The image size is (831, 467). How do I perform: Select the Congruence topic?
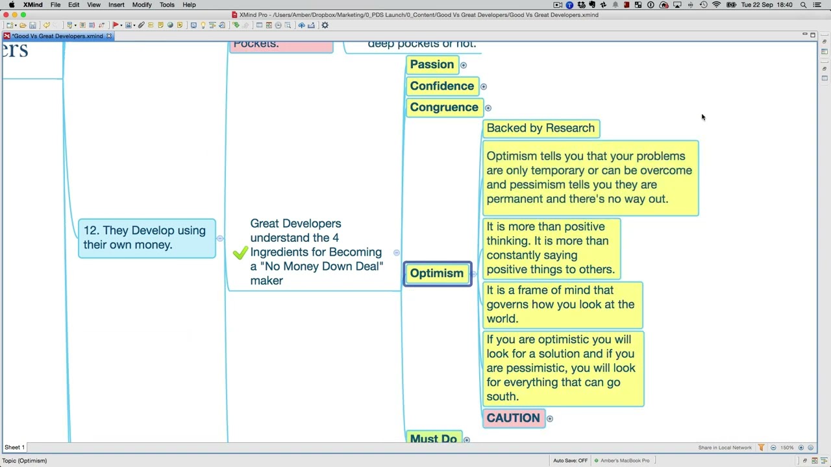click(x=444, y=108)
